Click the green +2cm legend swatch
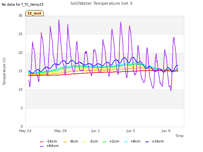Screen dimensions: 203x152 click(104, 142)
